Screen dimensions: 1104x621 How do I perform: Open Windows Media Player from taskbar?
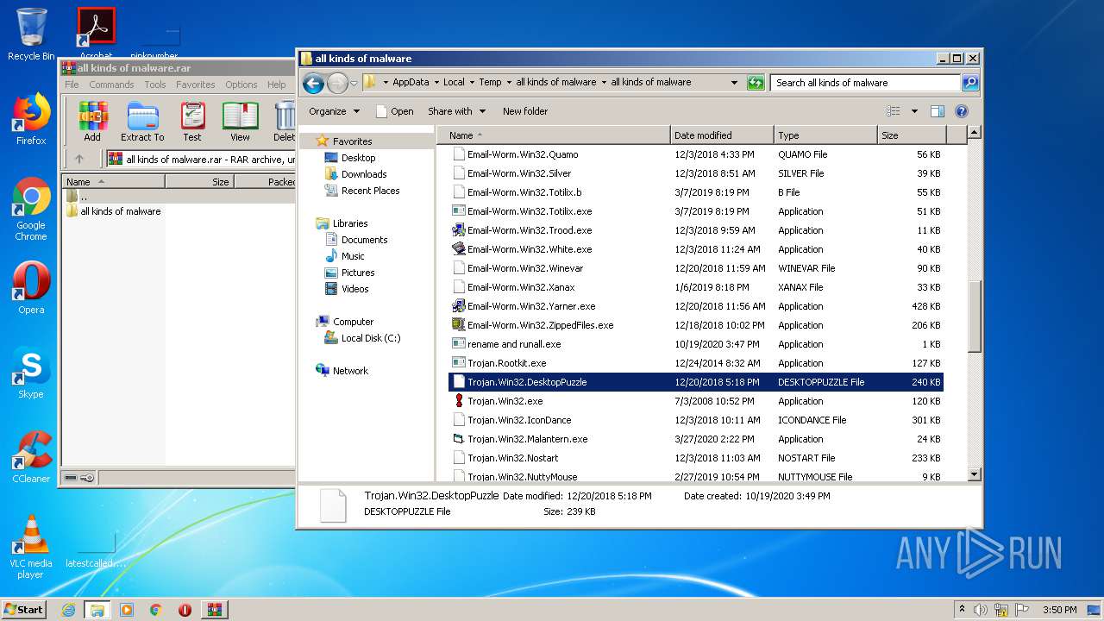coord(127,610)
